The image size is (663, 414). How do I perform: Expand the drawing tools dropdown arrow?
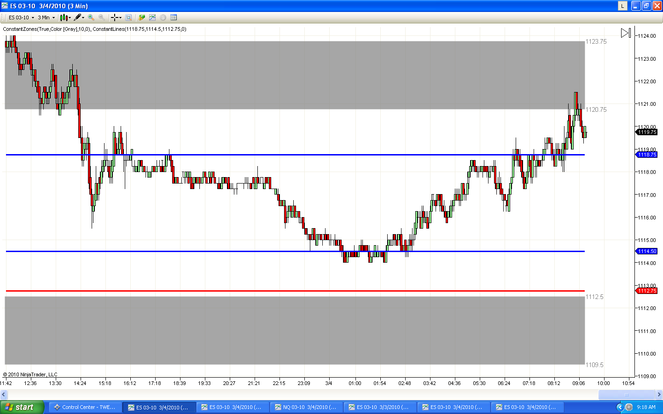tap(83, 17)
